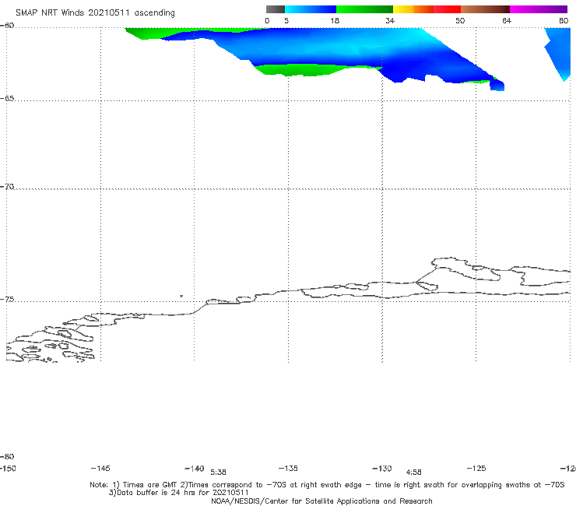Click the longitude label "-145"
This screenshot has width=576, height=506.
pos(100,468)
